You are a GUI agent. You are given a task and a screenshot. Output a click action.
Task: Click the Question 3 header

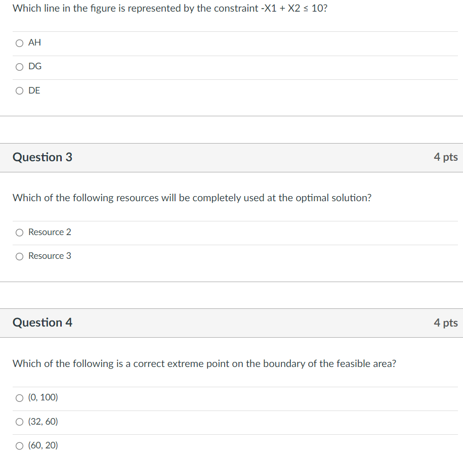click(42, 157)
